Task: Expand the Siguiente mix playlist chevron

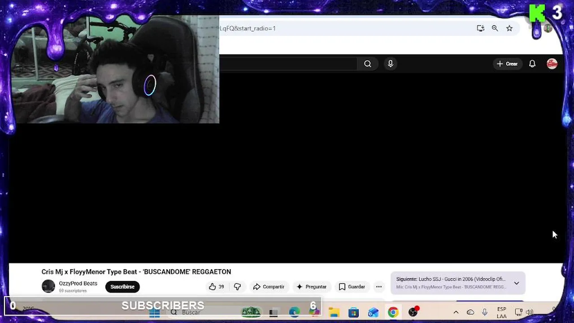Action: [517, 283]
